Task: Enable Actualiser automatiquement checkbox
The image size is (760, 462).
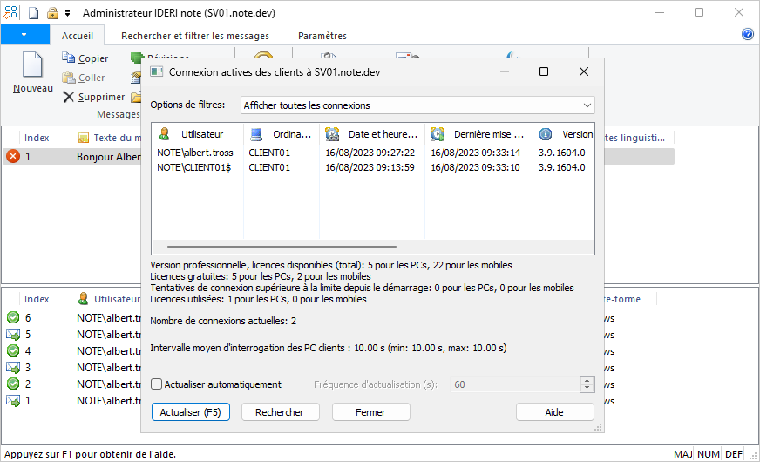Action: click(x=156, y=384)
